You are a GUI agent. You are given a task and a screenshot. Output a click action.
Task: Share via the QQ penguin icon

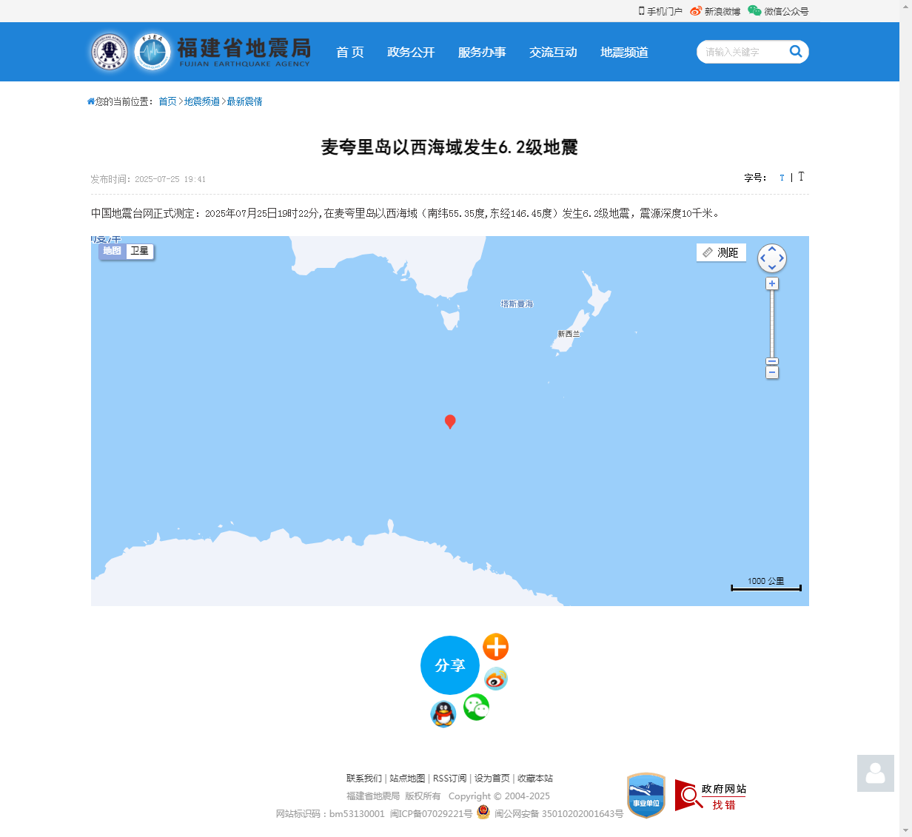pos(443,714)
